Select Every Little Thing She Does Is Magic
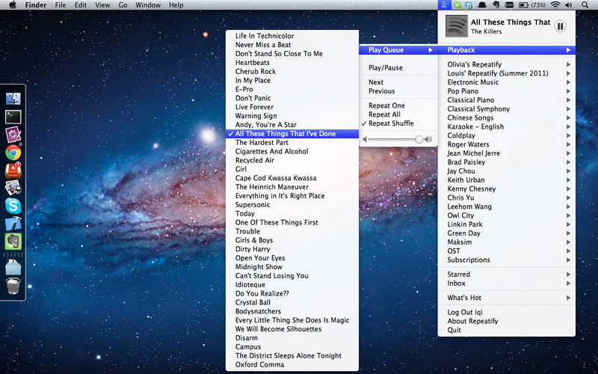This screenshot has height=374, width=598. click(x=292, y=320)
